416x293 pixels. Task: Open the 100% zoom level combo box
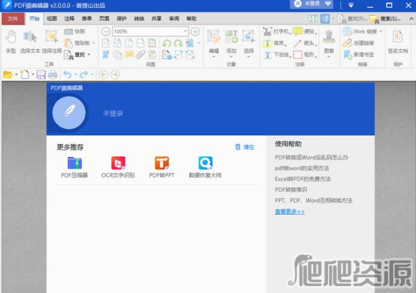click(x=150, y=32)
